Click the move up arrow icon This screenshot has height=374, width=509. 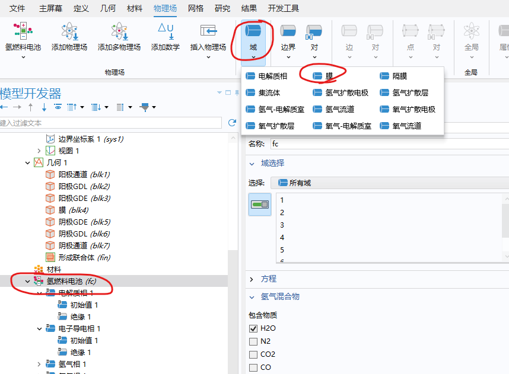(30, 107)
